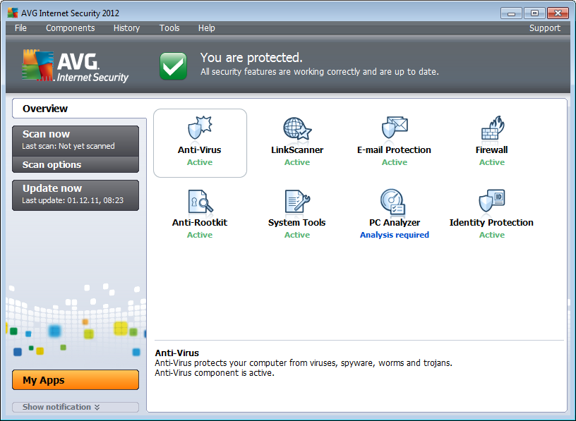Click the green protected checkmark icon
The image size is (576, 421).
(x=173, y=66)
